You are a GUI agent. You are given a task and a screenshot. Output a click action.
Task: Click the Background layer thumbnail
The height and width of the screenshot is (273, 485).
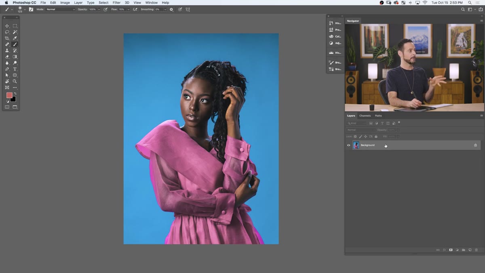(x=356, y=145)
